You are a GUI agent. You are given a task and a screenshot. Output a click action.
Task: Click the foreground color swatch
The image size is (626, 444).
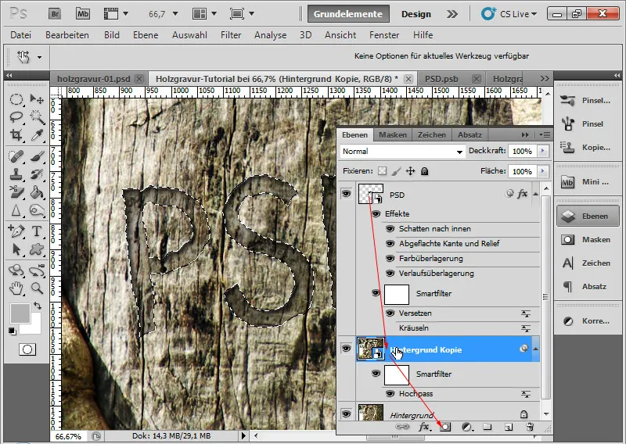[19, 313]
